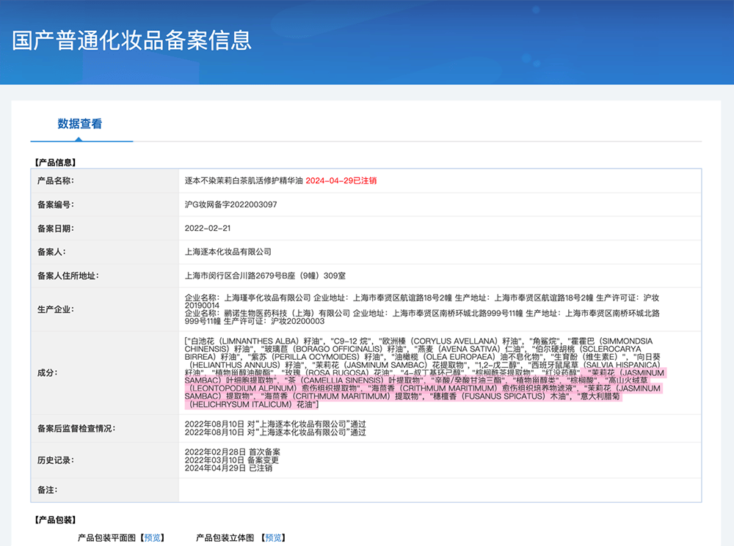This screenshot has height=546, width=734.
Task: Click the 成分 row label
Action: pyautogui.click(x=47, y=372)
